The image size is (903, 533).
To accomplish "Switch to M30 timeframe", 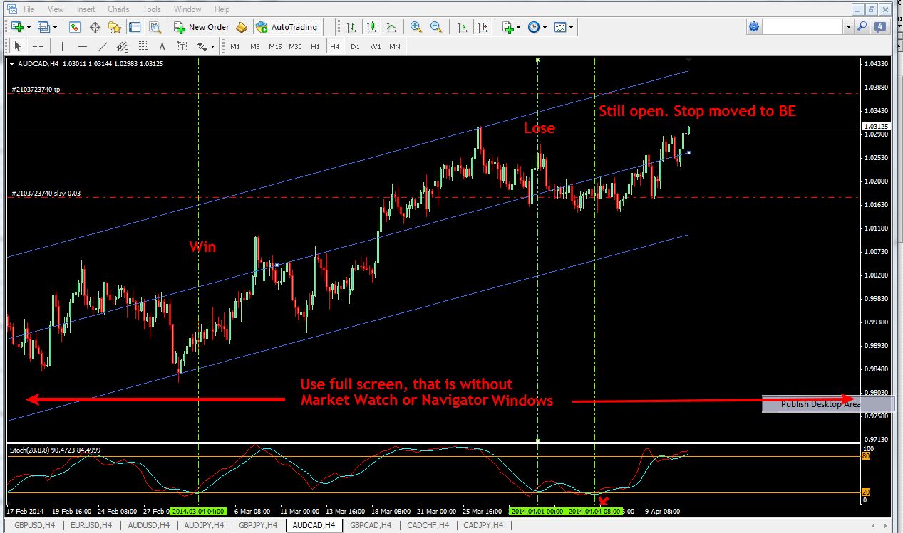I will pos(295,47).
